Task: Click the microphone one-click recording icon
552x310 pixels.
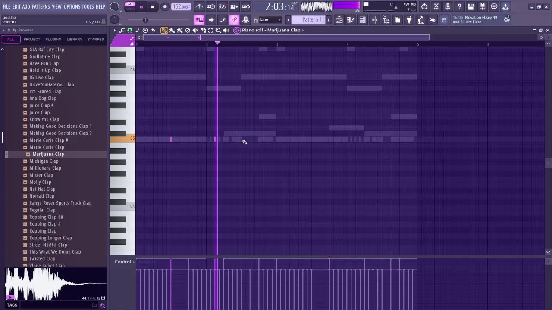Action: pos(448,6)
